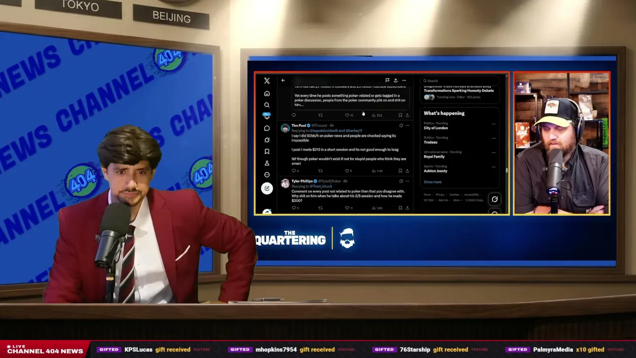Repost Tyler Phillips' reply
This screenshot has height=358, width=636.
[x=320, y=208]
